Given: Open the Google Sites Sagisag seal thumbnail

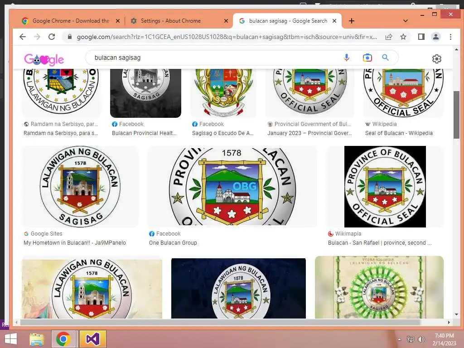Looking at the screenshot, I should click(x=80, y=187).
